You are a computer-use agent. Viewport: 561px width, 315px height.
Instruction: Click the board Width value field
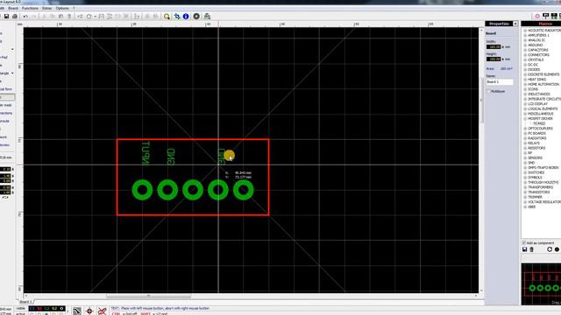click(x=494, y=46)
